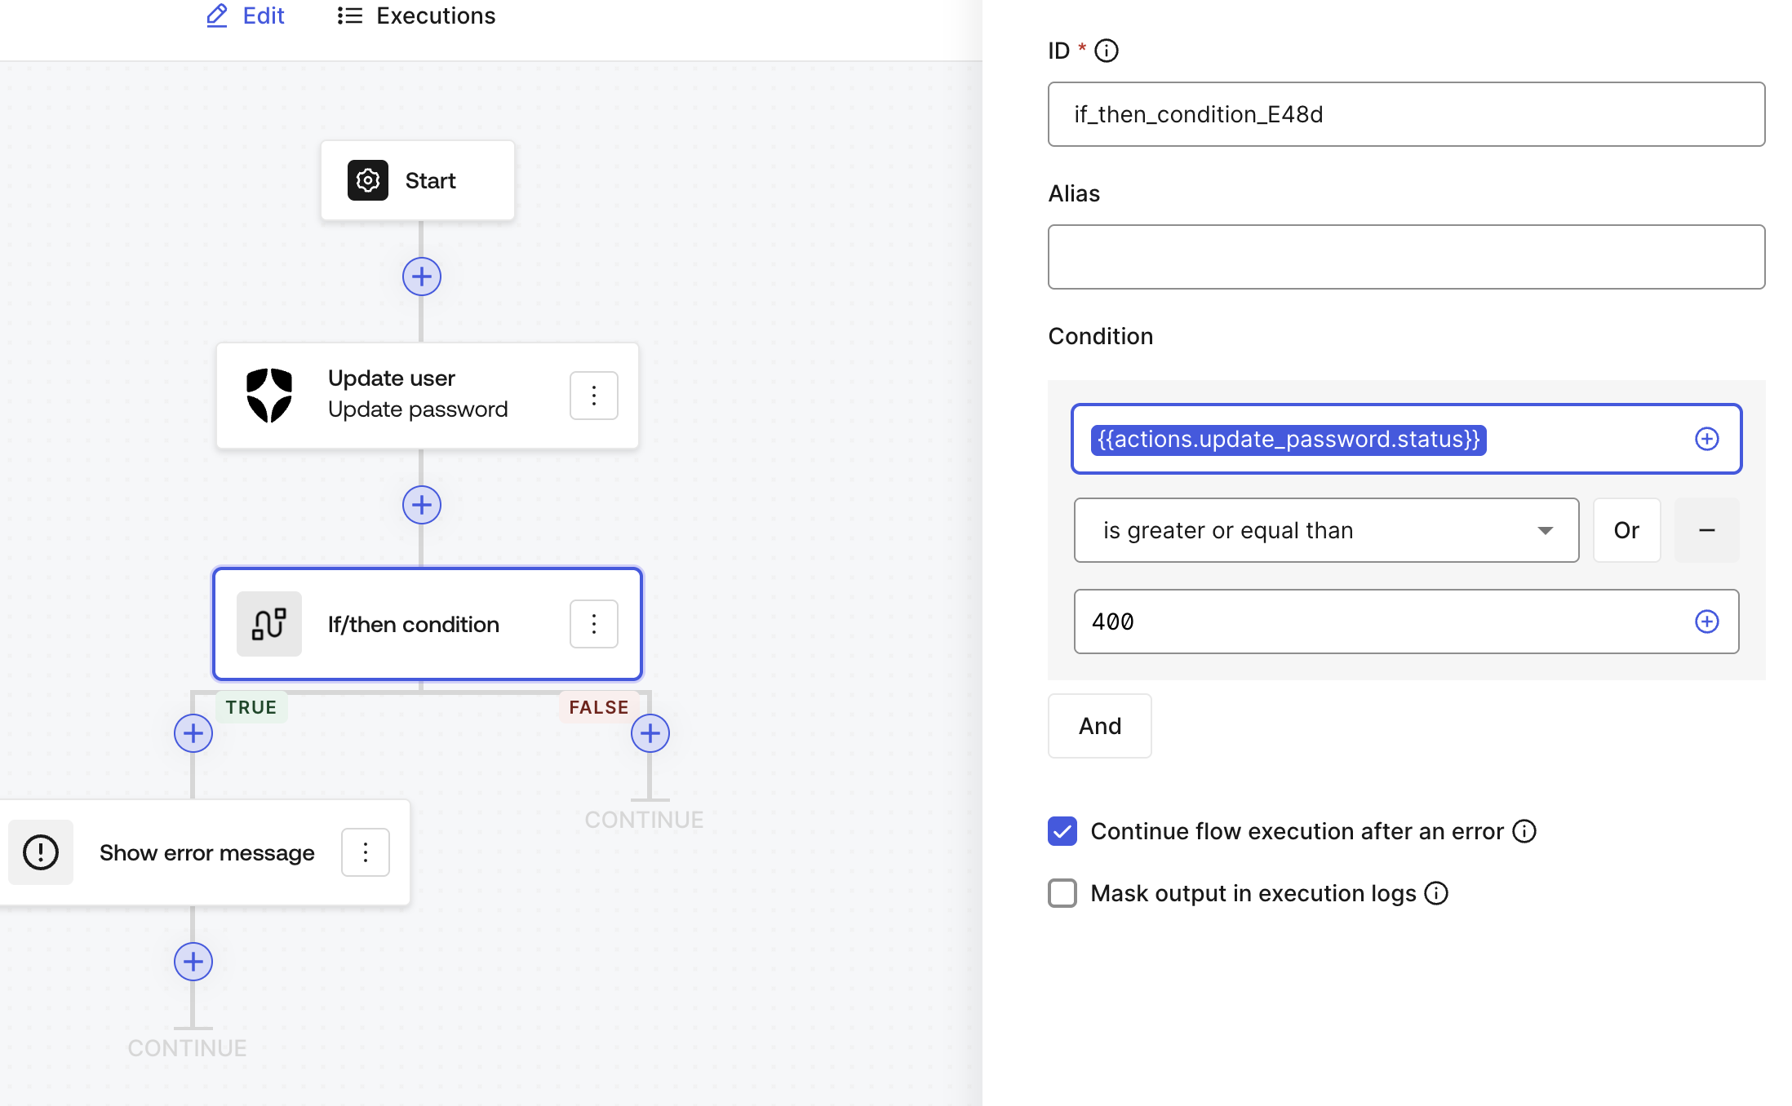Viewport: 1792px width, 1106px height.
Task: Open If/then condition node options menu
Action: coord(594,624)
